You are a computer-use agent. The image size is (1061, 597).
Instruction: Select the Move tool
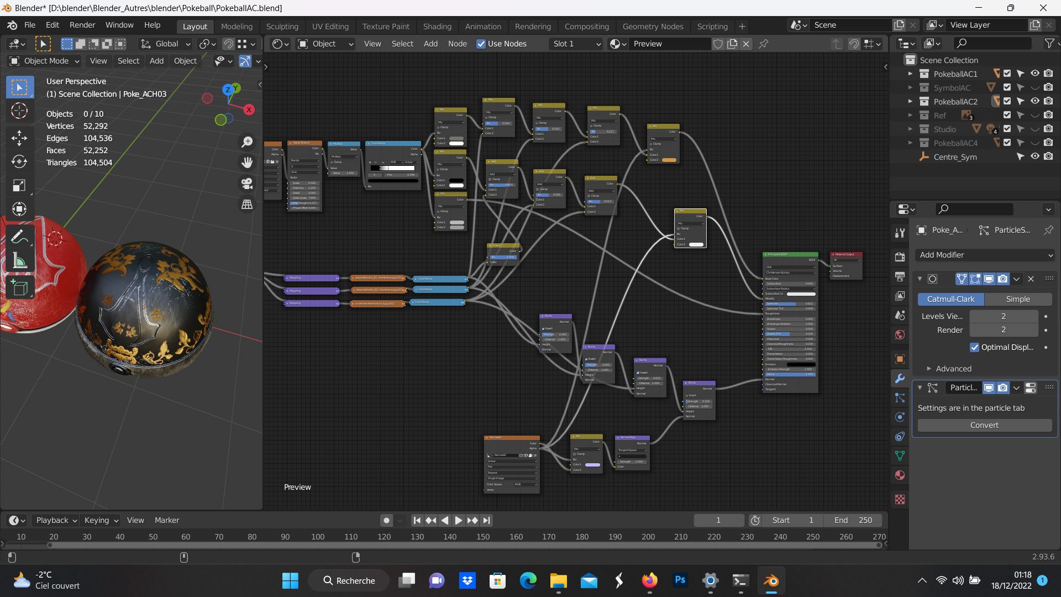19,137
